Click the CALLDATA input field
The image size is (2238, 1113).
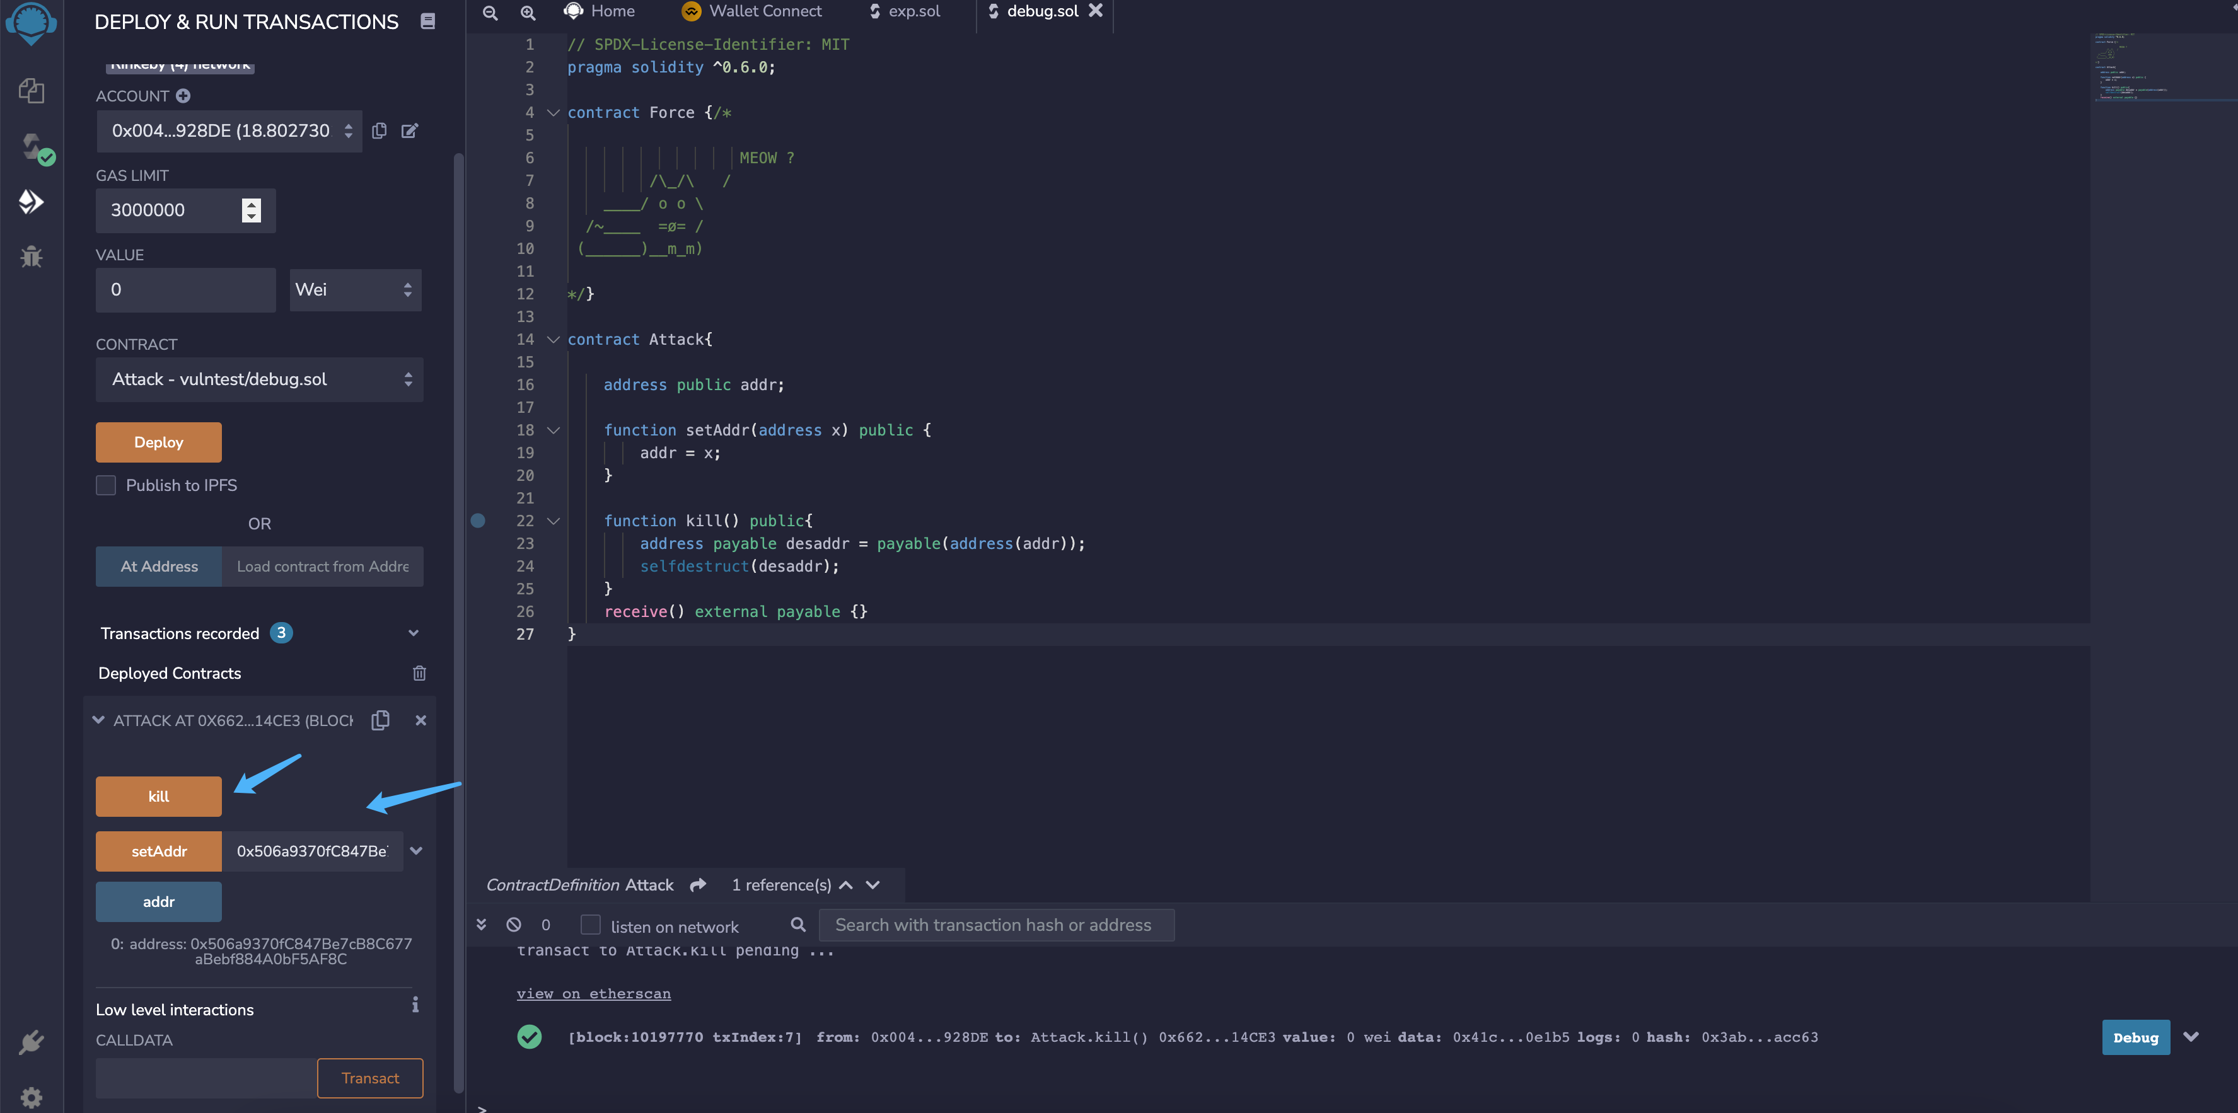206,1077
